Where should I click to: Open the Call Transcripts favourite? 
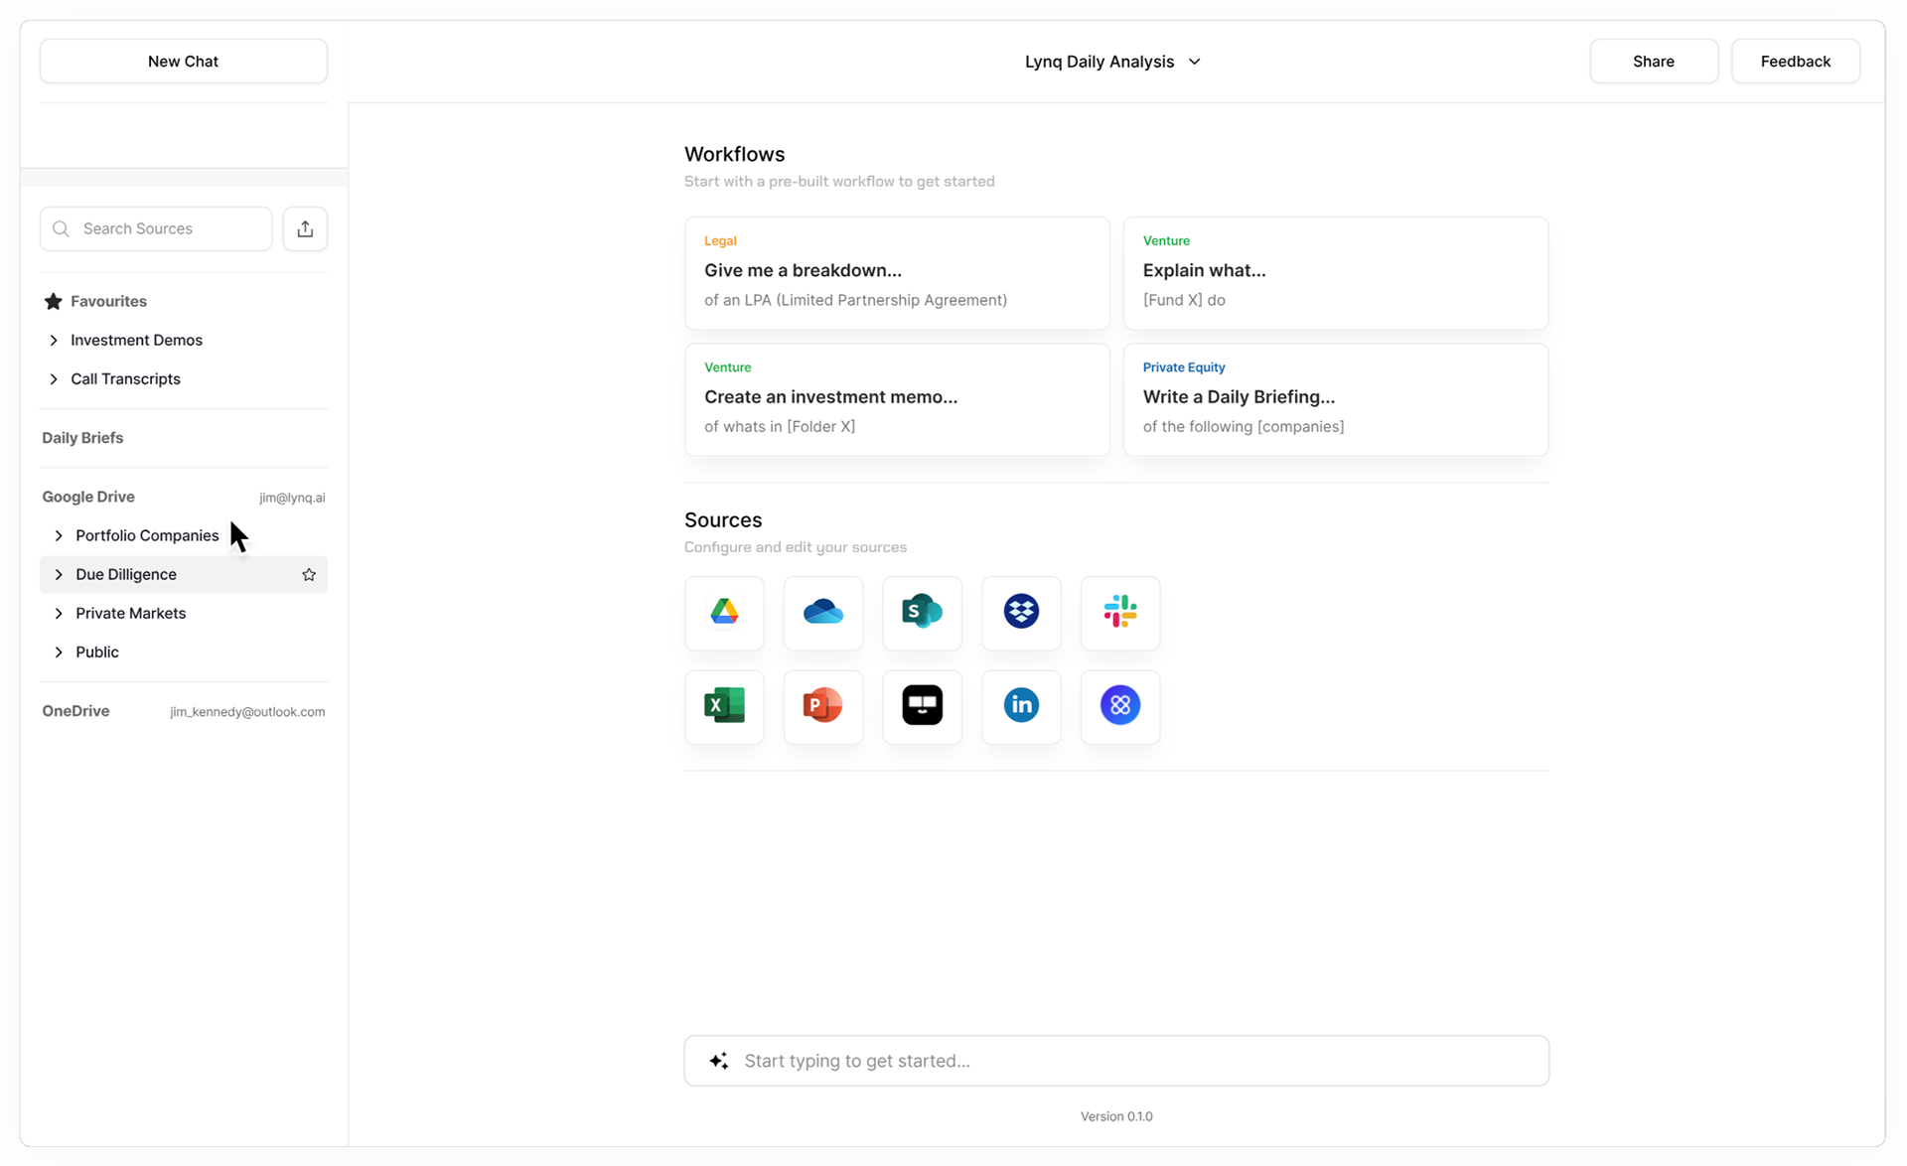coord(125,378)
